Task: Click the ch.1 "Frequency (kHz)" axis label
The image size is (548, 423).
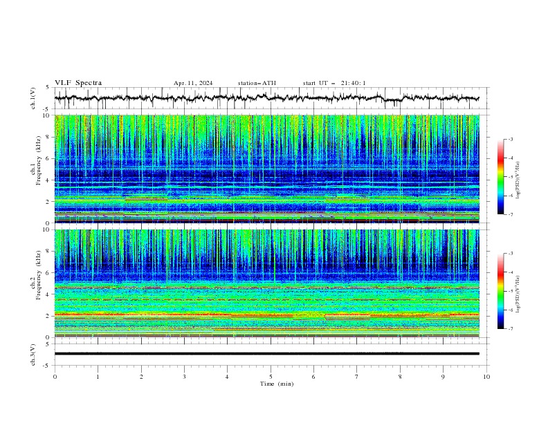Action: point(39,160)
